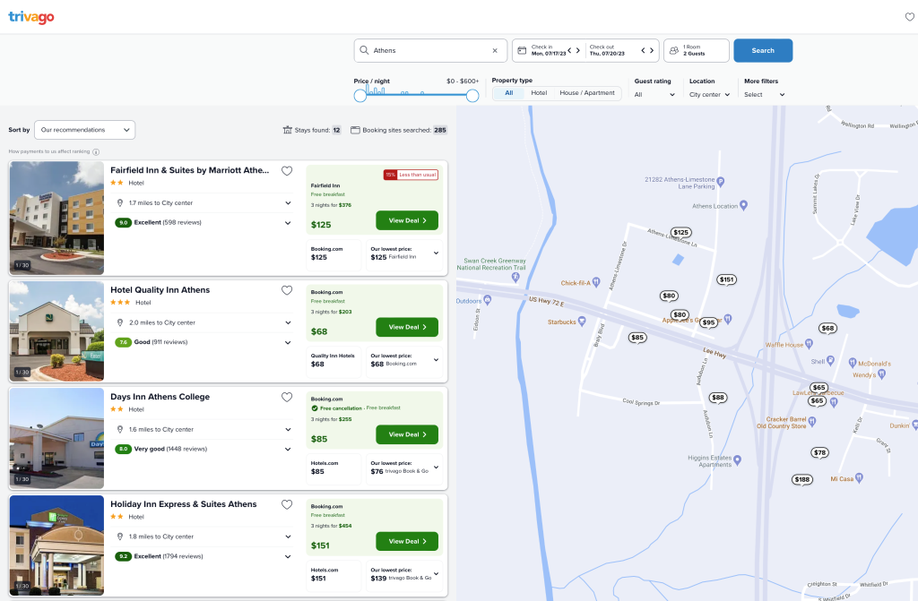Open the 1 Room 2 Guests selector
Viewport: 918px width, 601px height.
click(x=696, y=51)
